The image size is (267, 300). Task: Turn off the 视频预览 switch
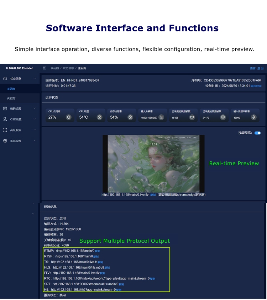pos(257,133)
